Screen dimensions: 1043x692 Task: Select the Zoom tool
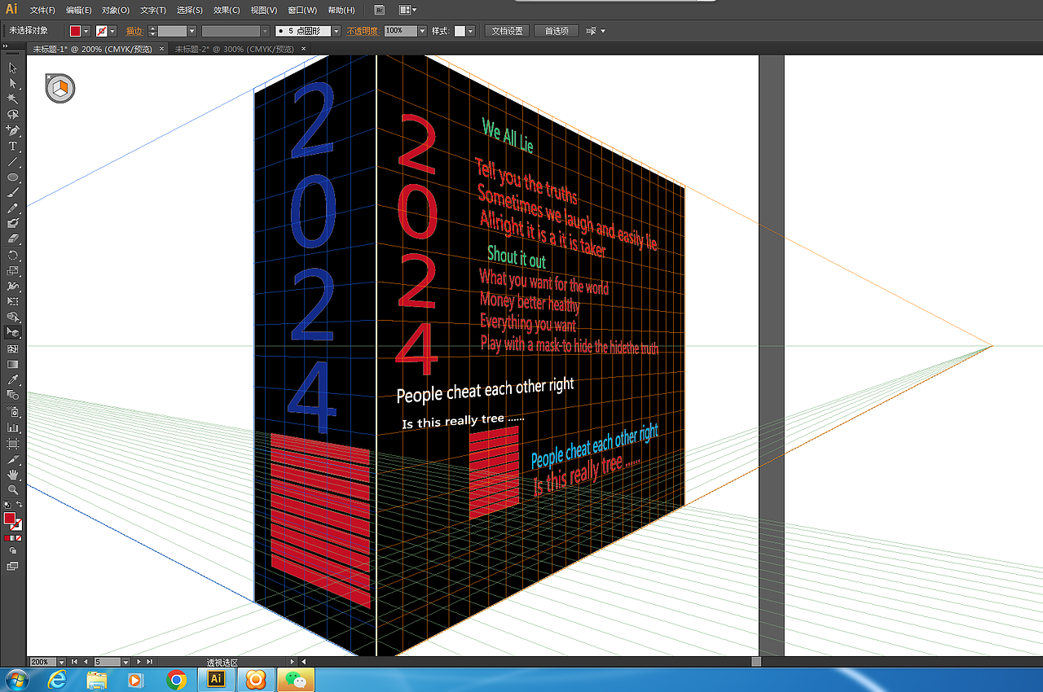pos(13,489)
